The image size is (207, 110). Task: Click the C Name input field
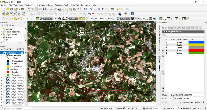click(194, 98)
